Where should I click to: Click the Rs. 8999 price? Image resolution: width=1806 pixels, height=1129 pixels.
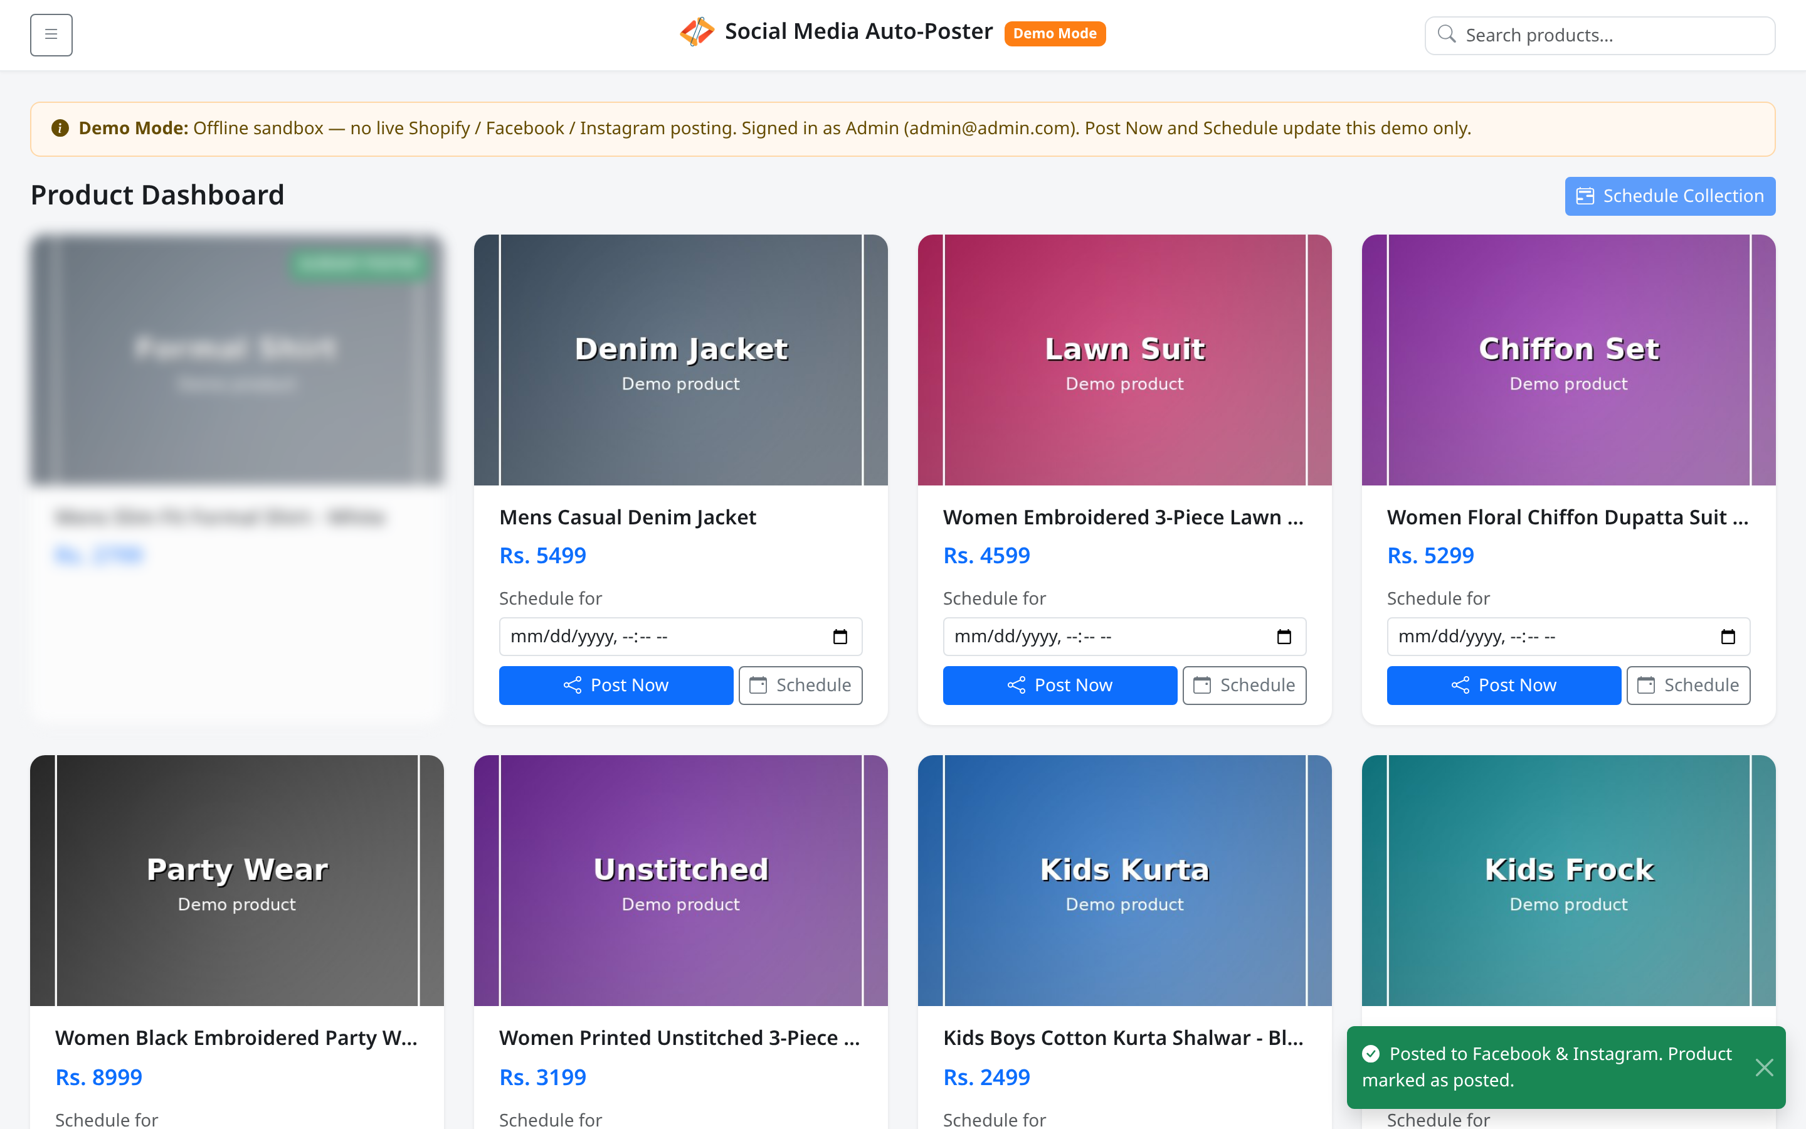click(x=98, y=1078)
